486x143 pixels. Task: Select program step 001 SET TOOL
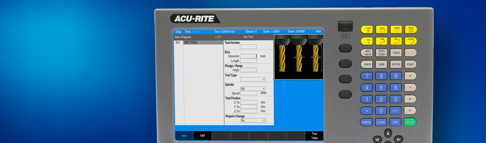click(199, 43)
